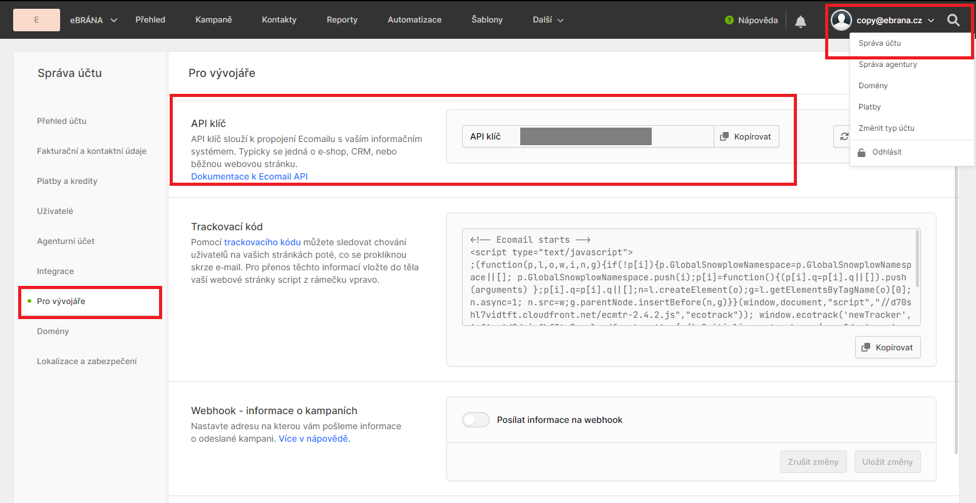Go to the Kampaně tab
The image size is (976, 503).
pos(213,20)
